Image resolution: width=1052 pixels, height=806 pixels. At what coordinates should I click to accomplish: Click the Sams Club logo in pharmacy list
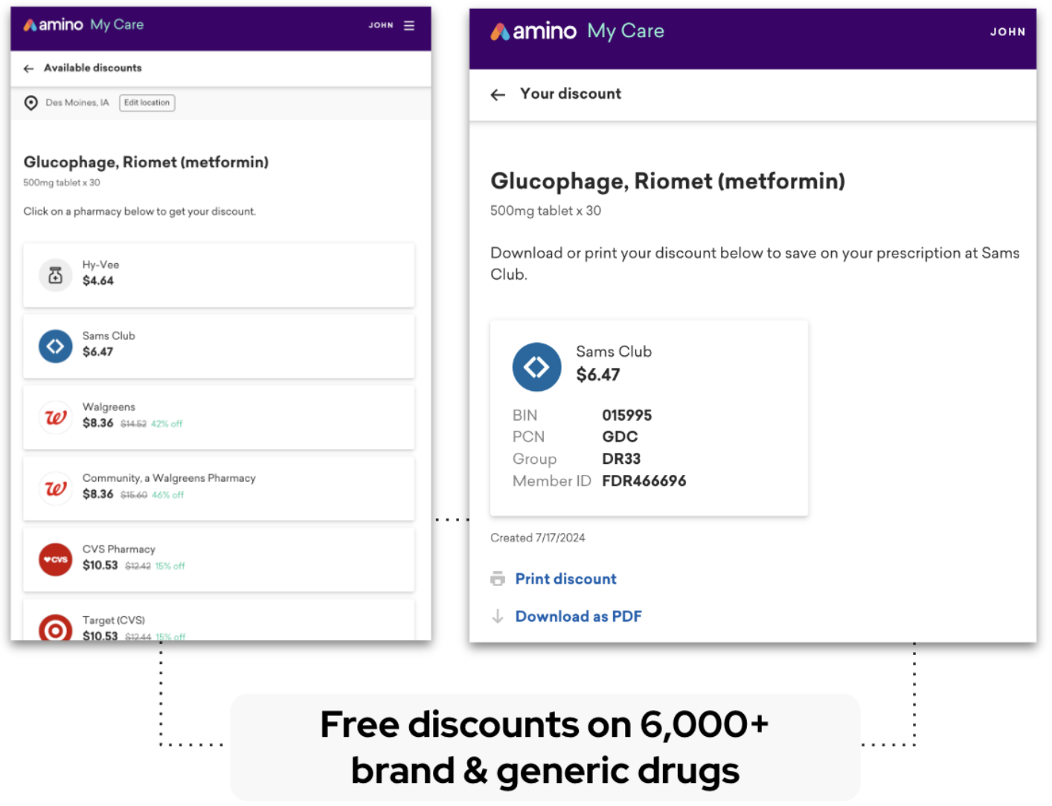point(55,346)
